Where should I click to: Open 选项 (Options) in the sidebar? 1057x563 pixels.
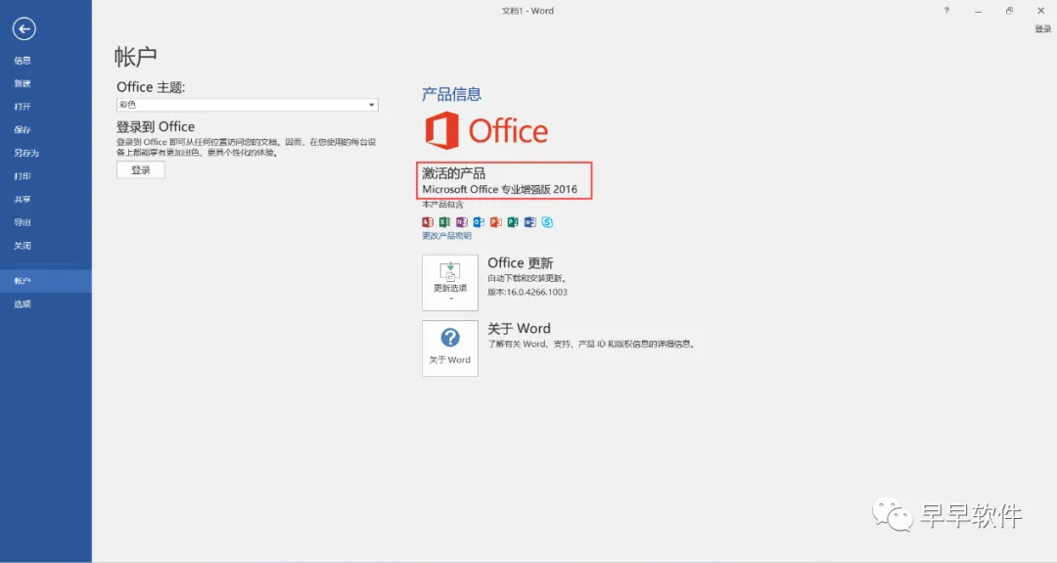[23, 305]
